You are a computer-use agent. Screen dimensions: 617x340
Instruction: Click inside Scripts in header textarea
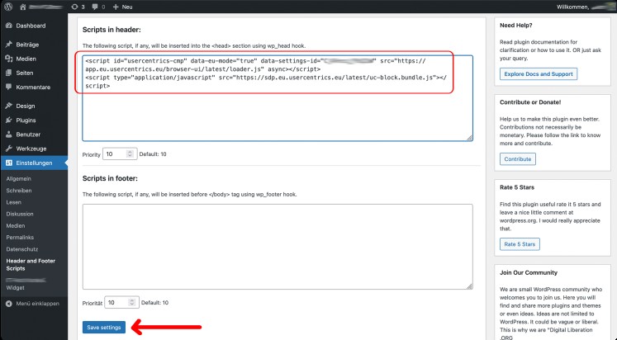tap(278, 98)
